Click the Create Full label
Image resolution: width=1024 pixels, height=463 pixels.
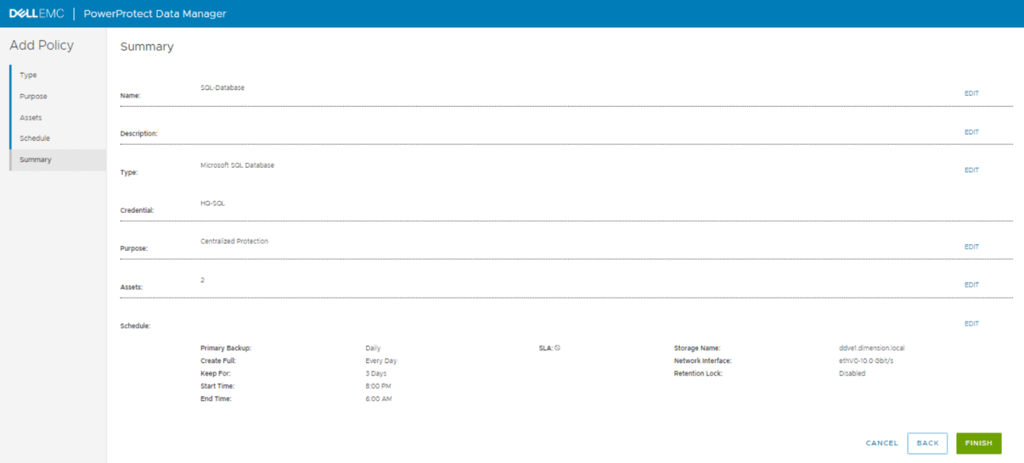[218, 362]
